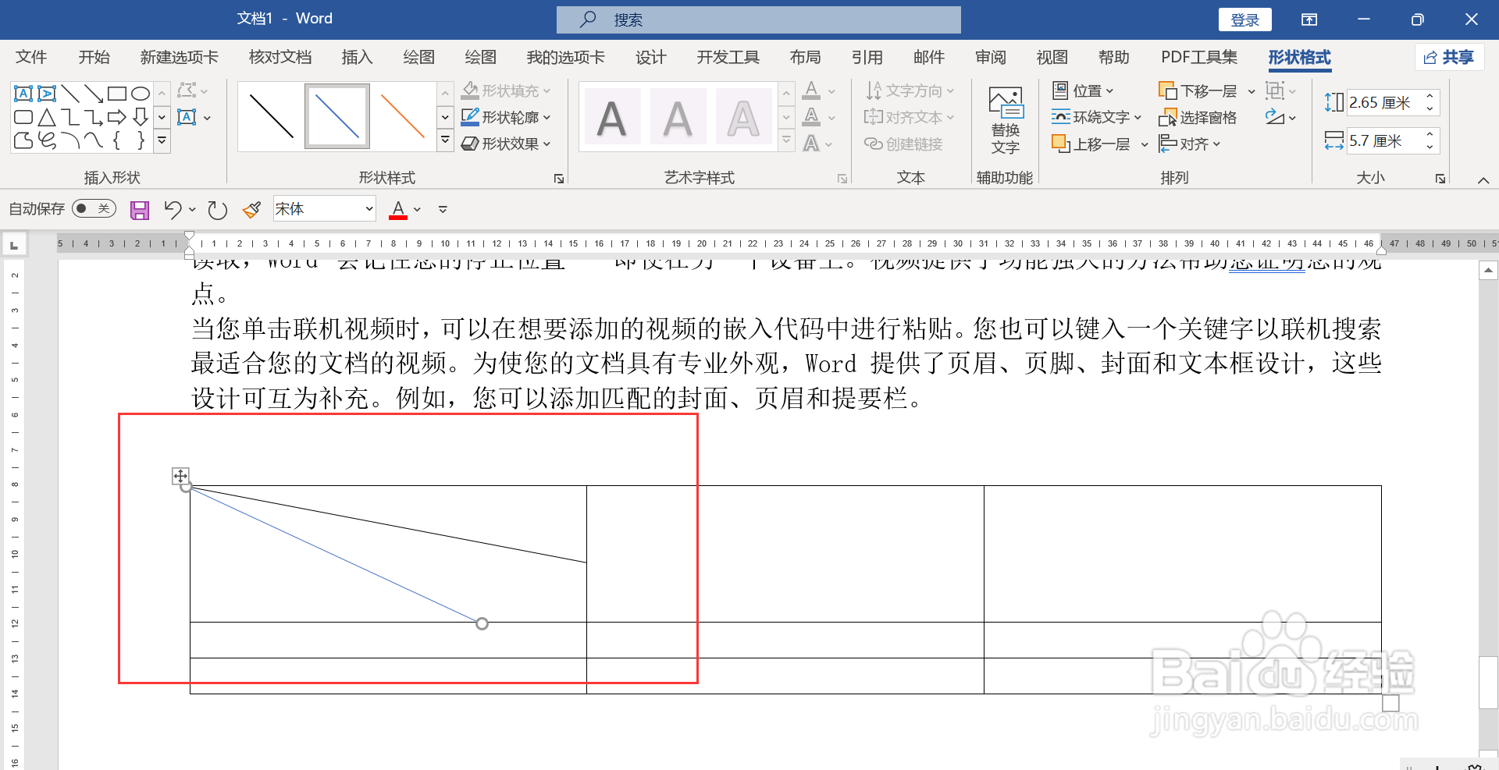Select the down block arrow shape
This screenshot has width=1499, height=770.
[141, 117]
